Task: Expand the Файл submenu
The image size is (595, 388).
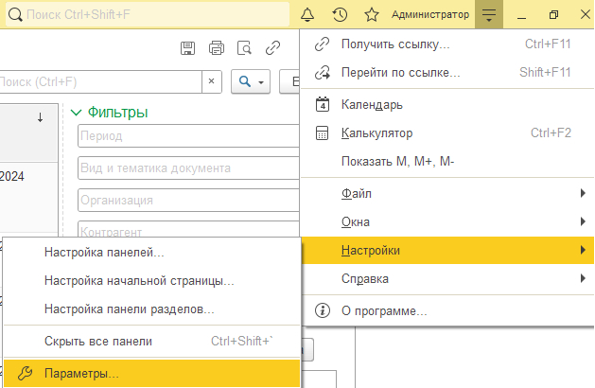Action: [447, 193]
